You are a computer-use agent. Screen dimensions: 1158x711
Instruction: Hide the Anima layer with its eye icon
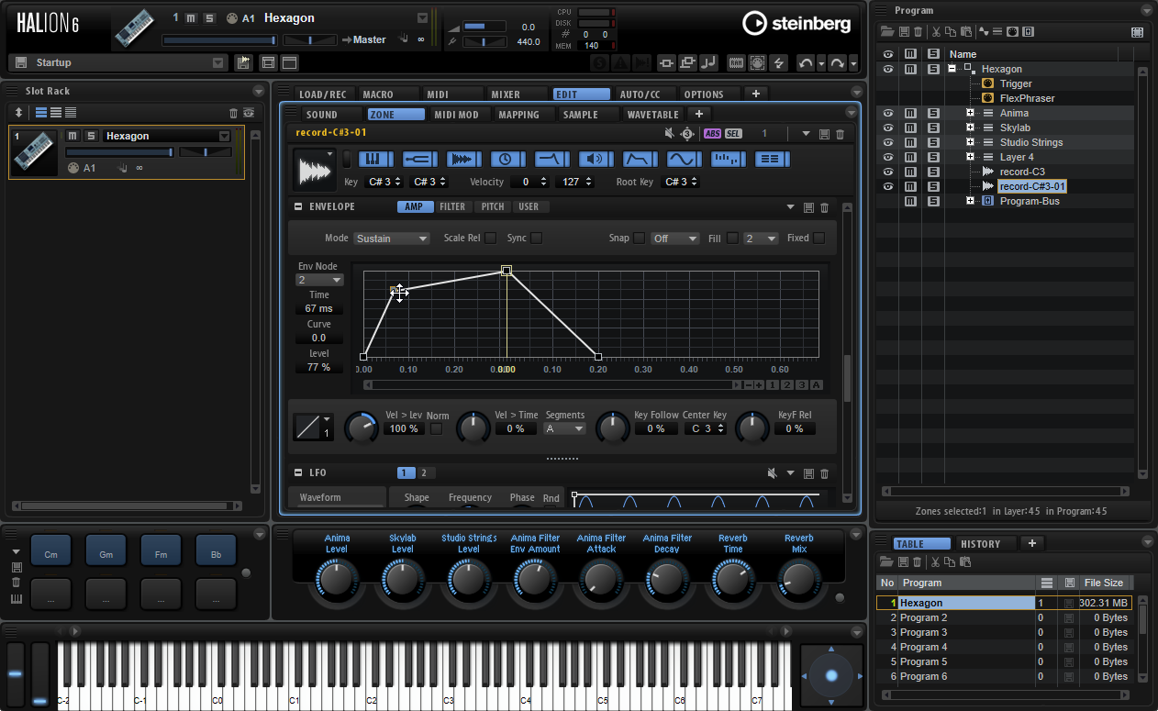coord(887,113)
